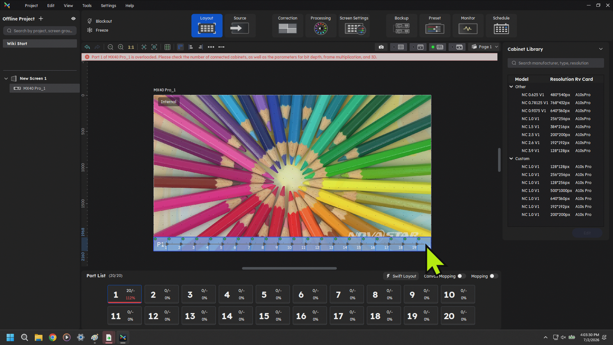Click the align left icon
Screen dimensions: 613x345
(191, 47)
